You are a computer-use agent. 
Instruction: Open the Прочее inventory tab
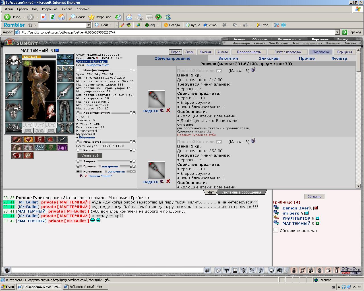307,58
